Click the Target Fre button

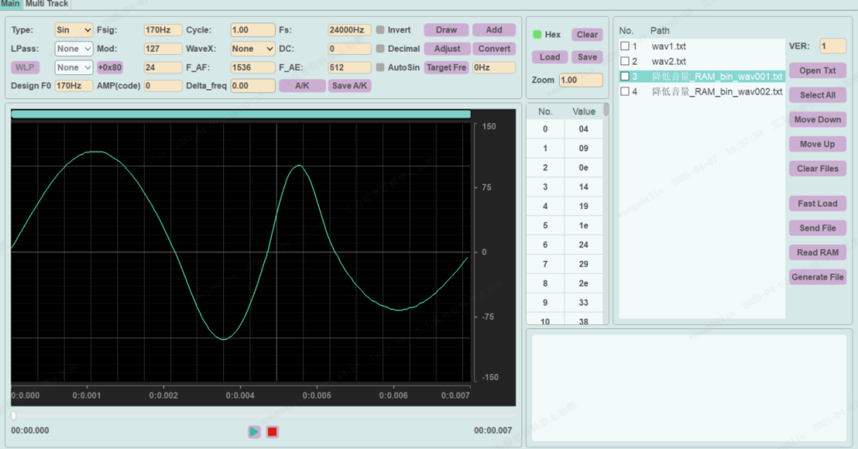point(446,67)
